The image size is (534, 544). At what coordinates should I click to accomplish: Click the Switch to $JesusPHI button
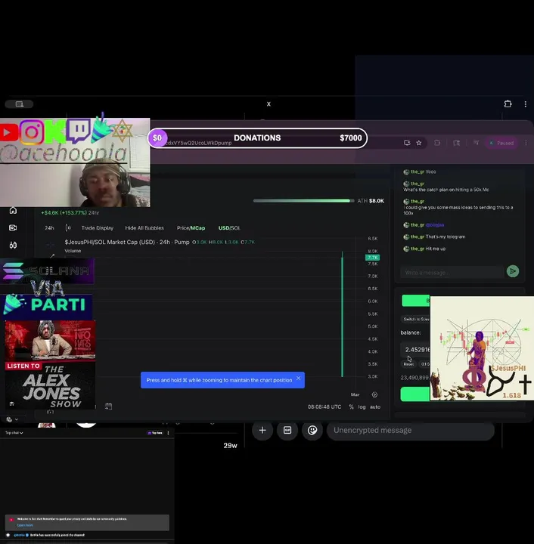pyautogui.click(x=415, y=319)
